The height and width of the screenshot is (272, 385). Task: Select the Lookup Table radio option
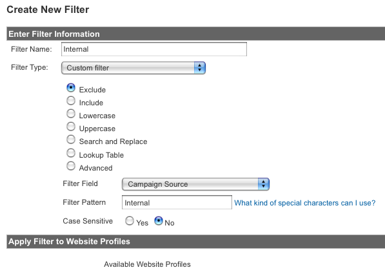click(x=71, y=153)
